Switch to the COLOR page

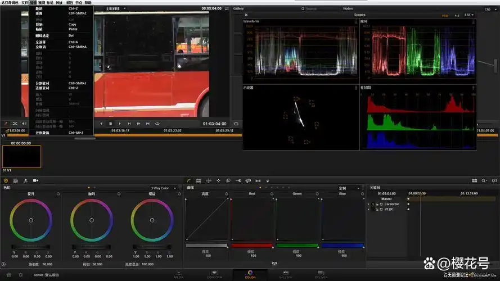250,275
